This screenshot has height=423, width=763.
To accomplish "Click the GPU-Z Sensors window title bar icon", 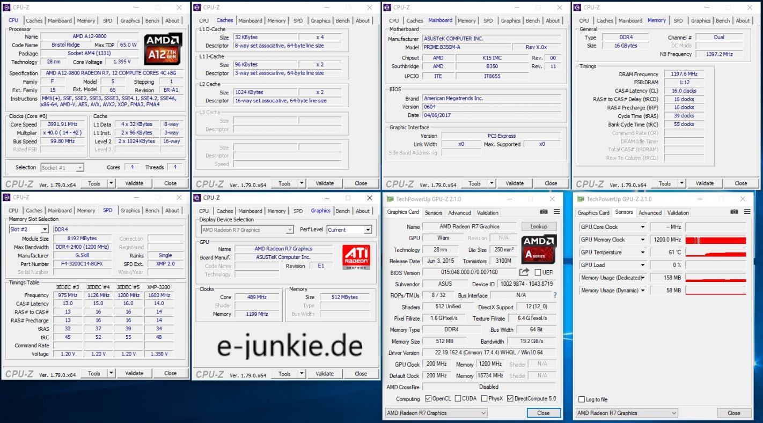I will (x=581, y=199).
